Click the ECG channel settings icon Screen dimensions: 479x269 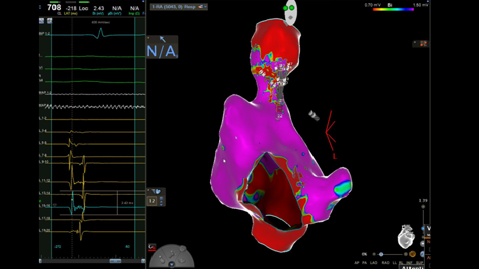point(49,21)
